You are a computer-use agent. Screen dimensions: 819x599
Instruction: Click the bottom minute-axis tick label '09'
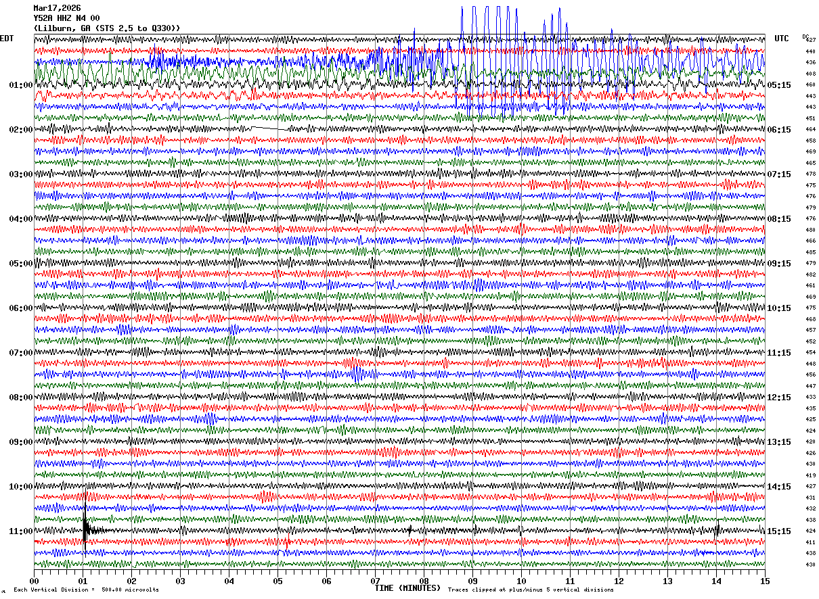point(472,581)
